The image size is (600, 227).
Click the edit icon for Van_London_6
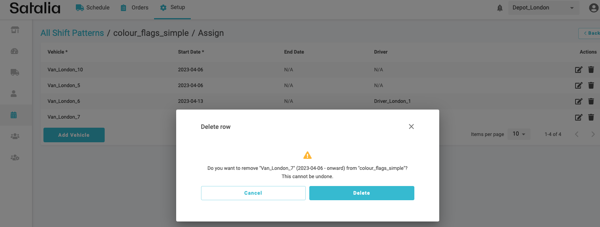pyautogui.click(x=579, y=101)
